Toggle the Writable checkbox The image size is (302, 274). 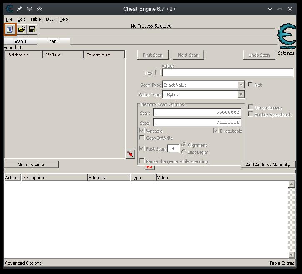pos(142,130)
